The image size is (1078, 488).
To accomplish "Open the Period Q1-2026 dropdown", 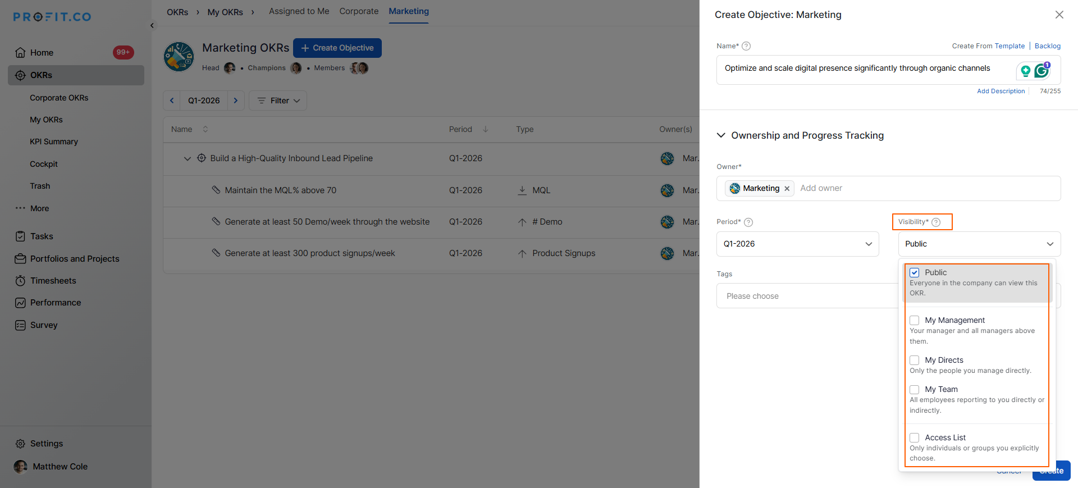I will pos(797,244).
